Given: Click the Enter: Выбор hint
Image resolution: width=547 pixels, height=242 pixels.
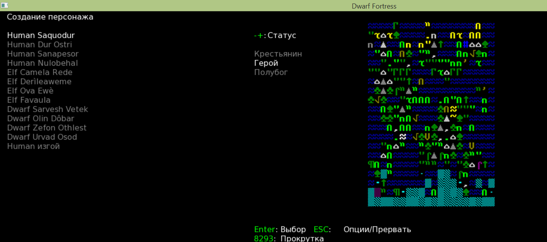Looking at the screenshot, I should (x=280, y=229).
